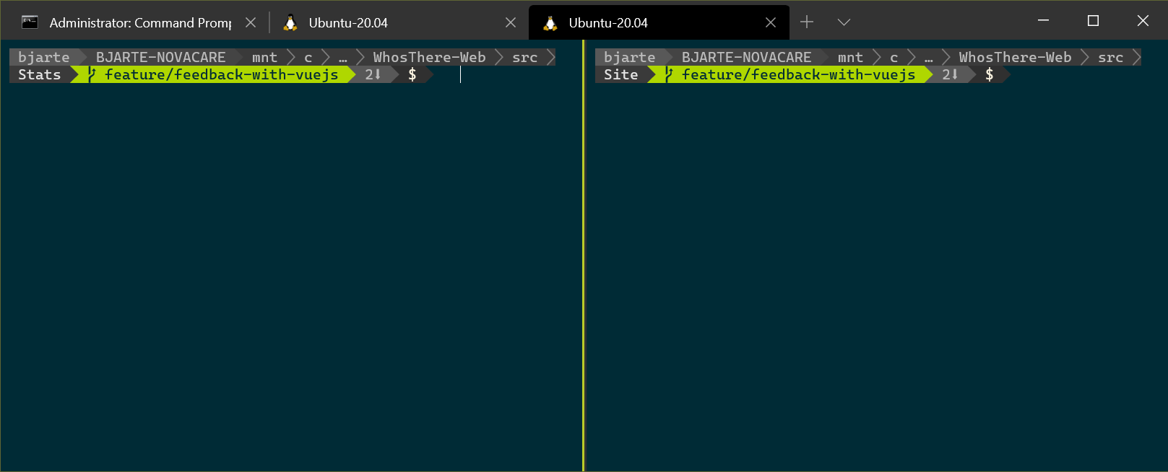Click the $ prompt in left pane
This screenshot has height=472, width=1168.
click(x=412, y=74)
